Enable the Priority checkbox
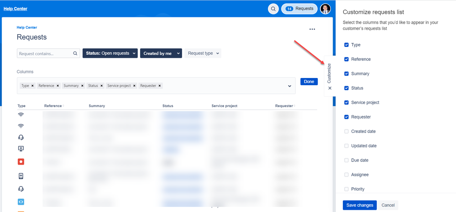The width and height of the screenshot is (456, 212). (x=346, y=189)
